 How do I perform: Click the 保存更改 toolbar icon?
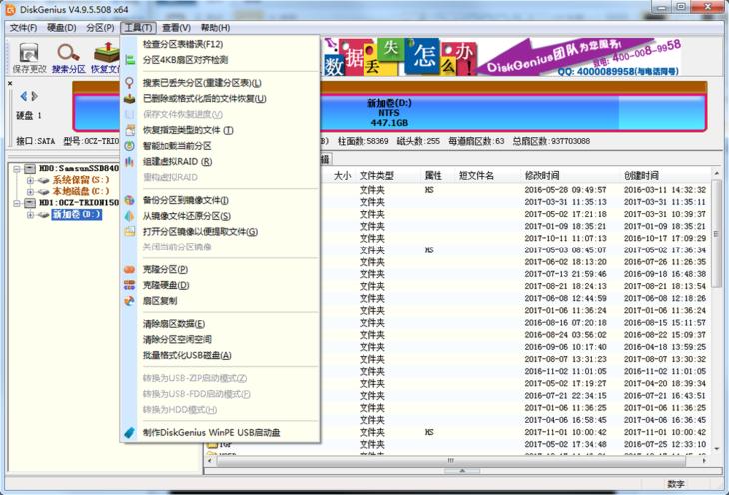tap(29, 53)
